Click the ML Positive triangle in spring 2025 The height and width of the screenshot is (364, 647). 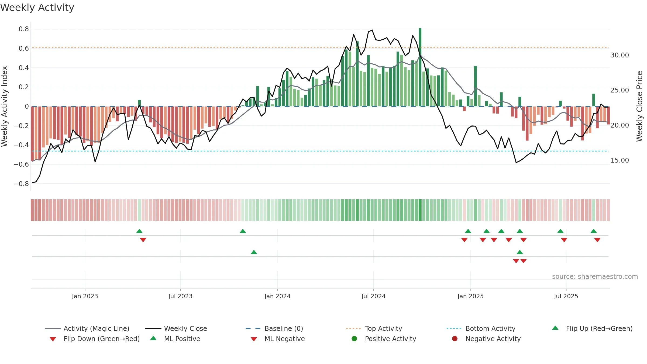pyautogui.click(x=520, y=252)
